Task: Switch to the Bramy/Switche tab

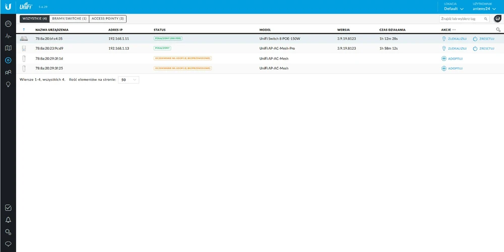Action: [70, 19]
